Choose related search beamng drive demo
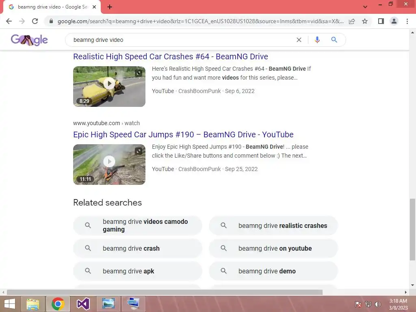 click(x=273, y=271)
